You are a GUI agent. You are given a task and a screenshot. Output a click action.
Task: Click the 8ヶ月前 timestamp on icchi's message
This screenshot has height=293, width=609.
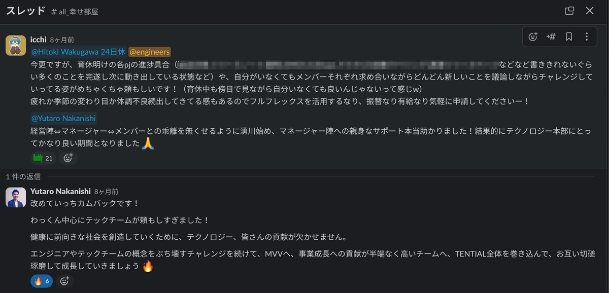[x=62, y=40]
